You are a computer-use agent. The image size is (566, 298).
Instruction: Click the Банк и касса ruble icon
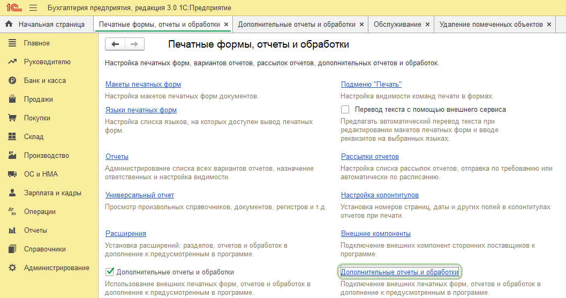[x=12, y=80]
